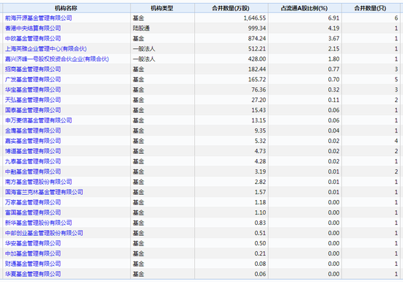Open 博道基金管理有限公司 link

[33, 151]
